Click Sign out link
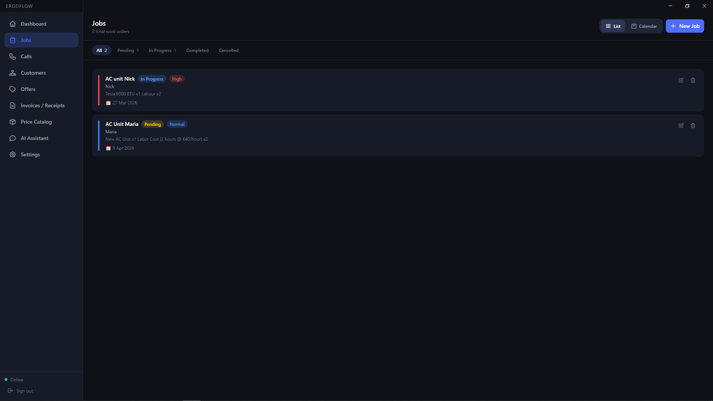713x401 pixels. 25,391
